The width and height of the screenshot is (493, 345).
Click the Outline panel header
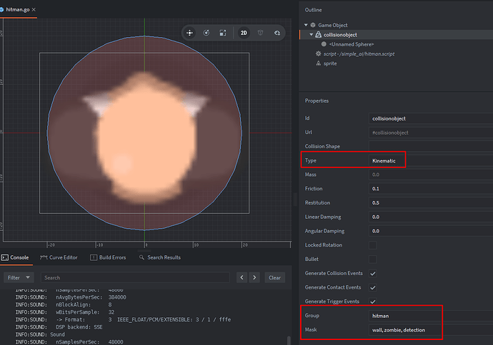[x=313, y=10]
